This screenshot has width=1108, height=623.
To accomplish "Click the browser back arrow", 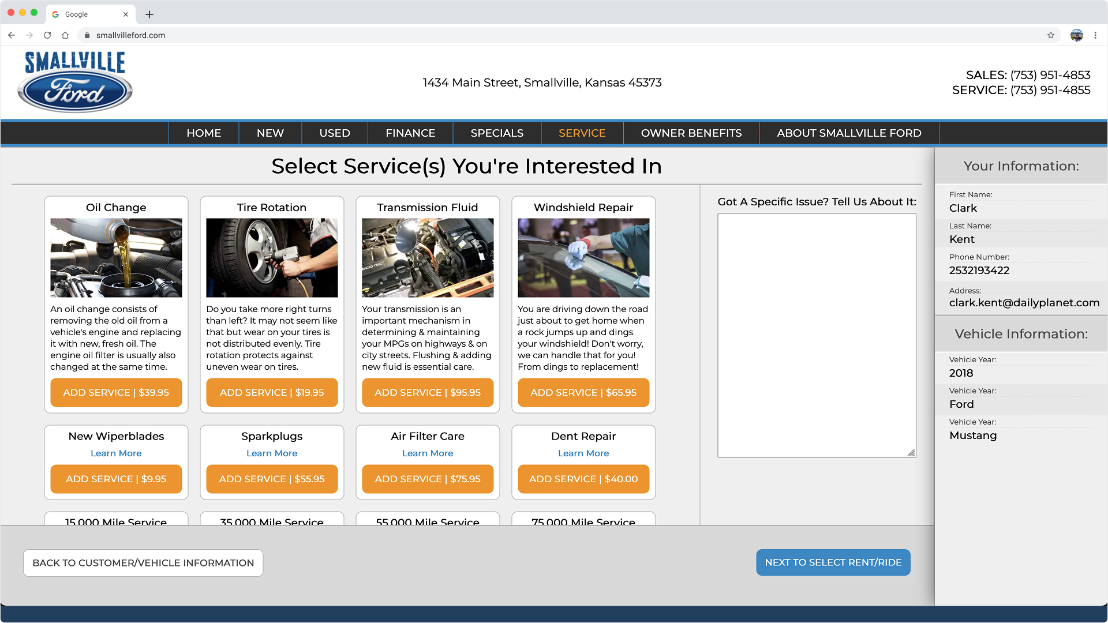I will coord(12,35).
